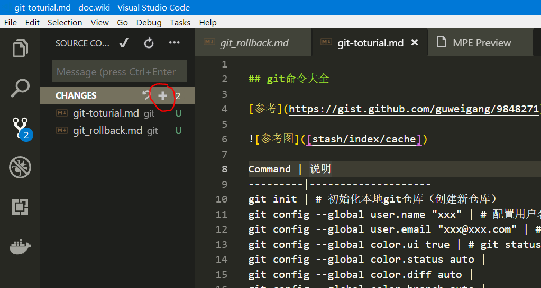
Task: Click the '参考图' image label on line 6
Action: coord(278,139)
